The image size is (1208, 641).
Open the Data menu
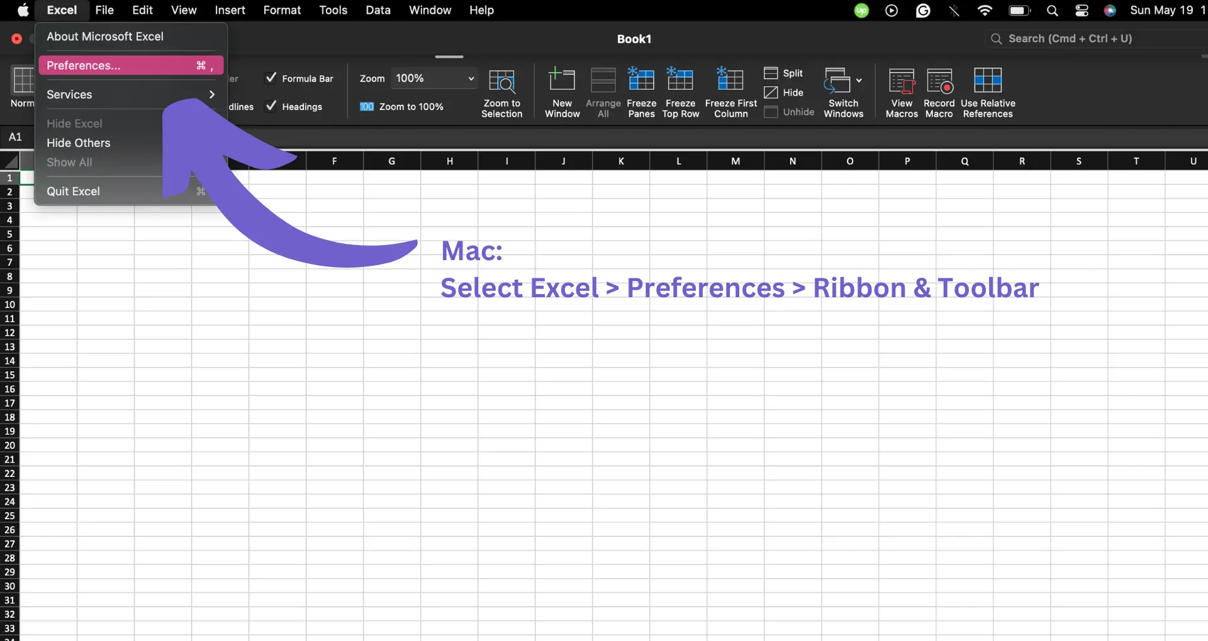coord(378,10)
